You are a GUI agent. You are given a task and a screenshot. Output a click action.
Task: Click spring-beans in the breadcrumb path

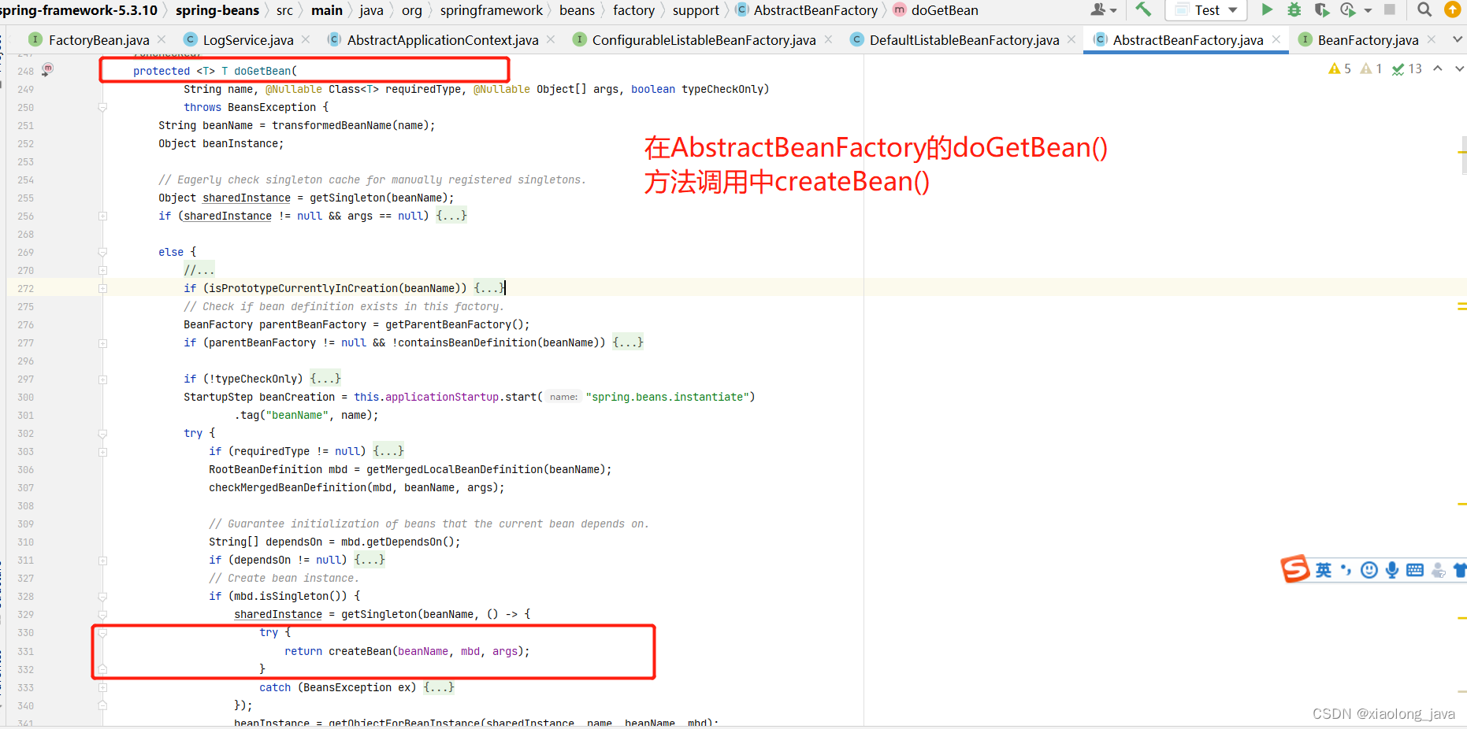(217, 10)
